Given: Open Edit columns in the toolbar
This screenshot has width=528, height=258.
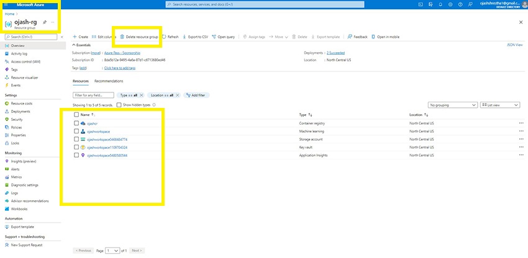Looking at the screenshot, I should (x=104, y=37).
